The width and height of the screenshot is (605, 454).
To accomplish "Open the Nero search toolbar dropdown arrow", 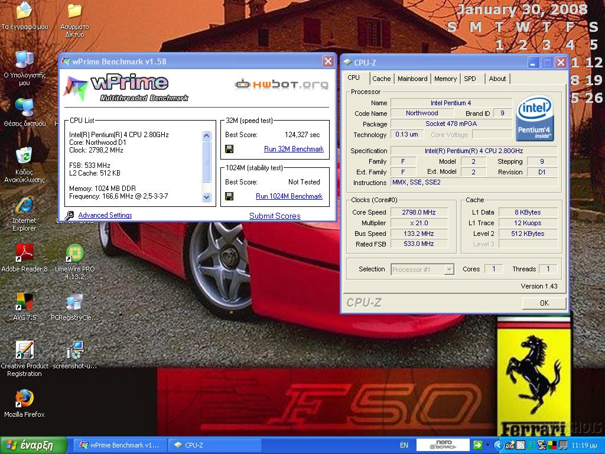I will coord(487,445).
